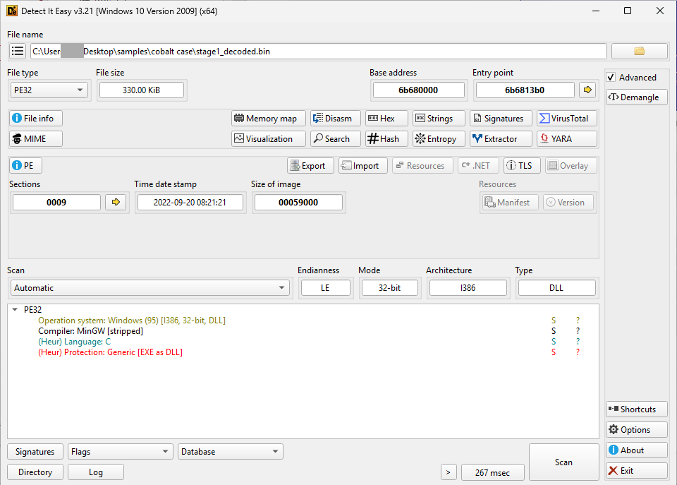677x485 pixels.
Task: Open File info
Action: click(36, 119)
